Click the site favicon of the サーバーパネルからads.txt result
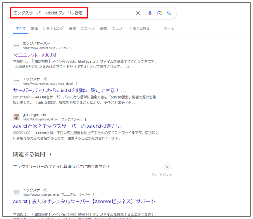This screenshot has width=253, height=219. [17, 81]
